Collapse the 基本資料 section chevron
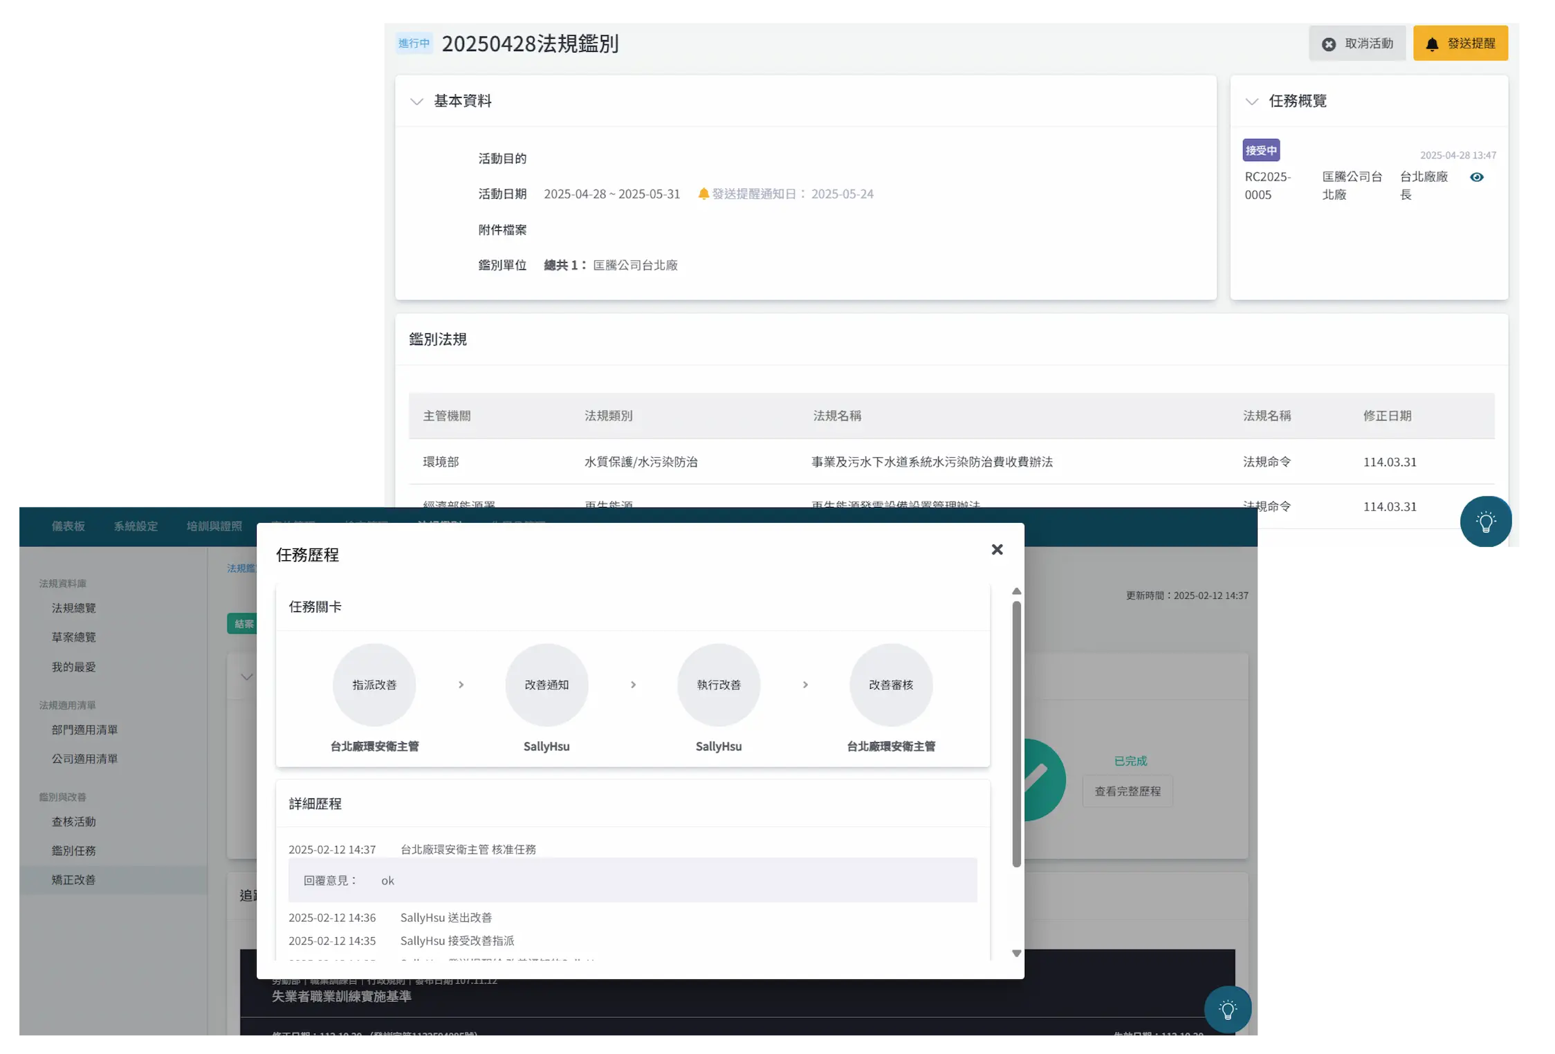Image resolution: width=1555 pixels, height=1054 pixels. click(x=416, y=102)
